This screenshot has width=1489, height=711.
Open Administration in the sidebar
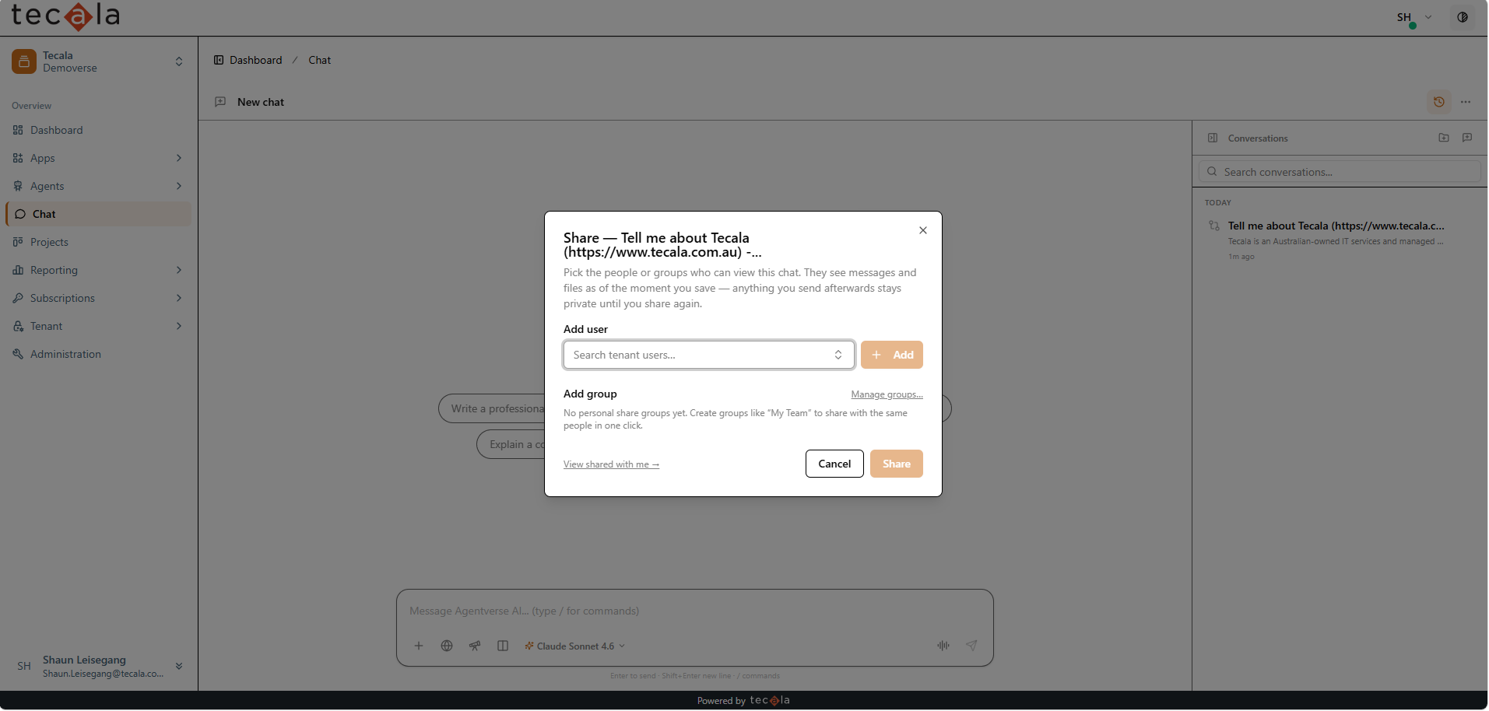click(x=99, y=354)
